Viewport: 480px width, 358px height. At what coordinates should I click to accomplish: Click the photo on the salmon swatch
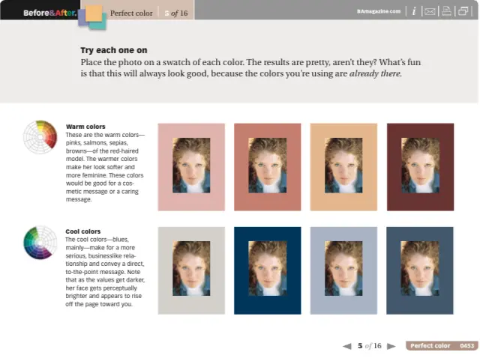click(268, 166)
